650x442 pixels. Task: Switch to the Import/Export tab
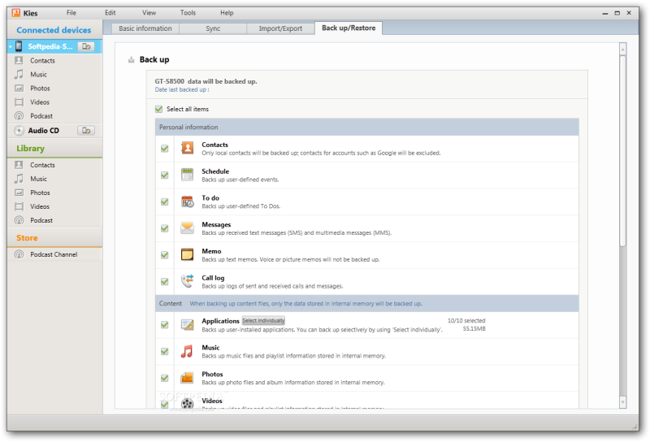pyautogui.click(x=280, y=28)
